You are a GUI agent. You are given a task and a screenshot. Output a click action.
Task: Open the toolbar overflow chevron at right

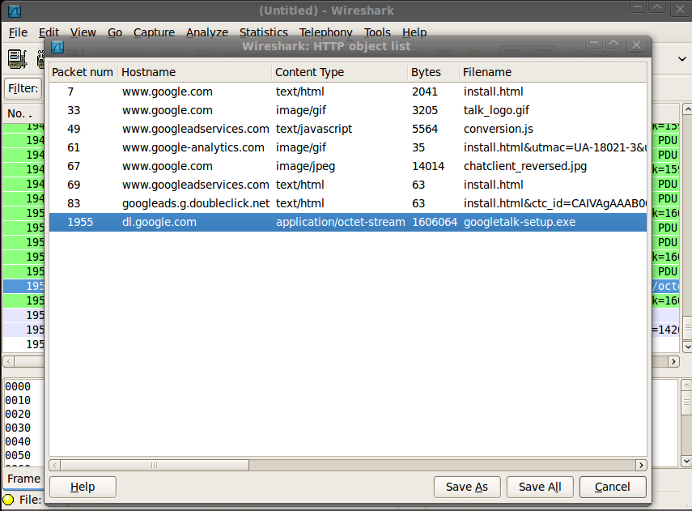click(681, 59)
